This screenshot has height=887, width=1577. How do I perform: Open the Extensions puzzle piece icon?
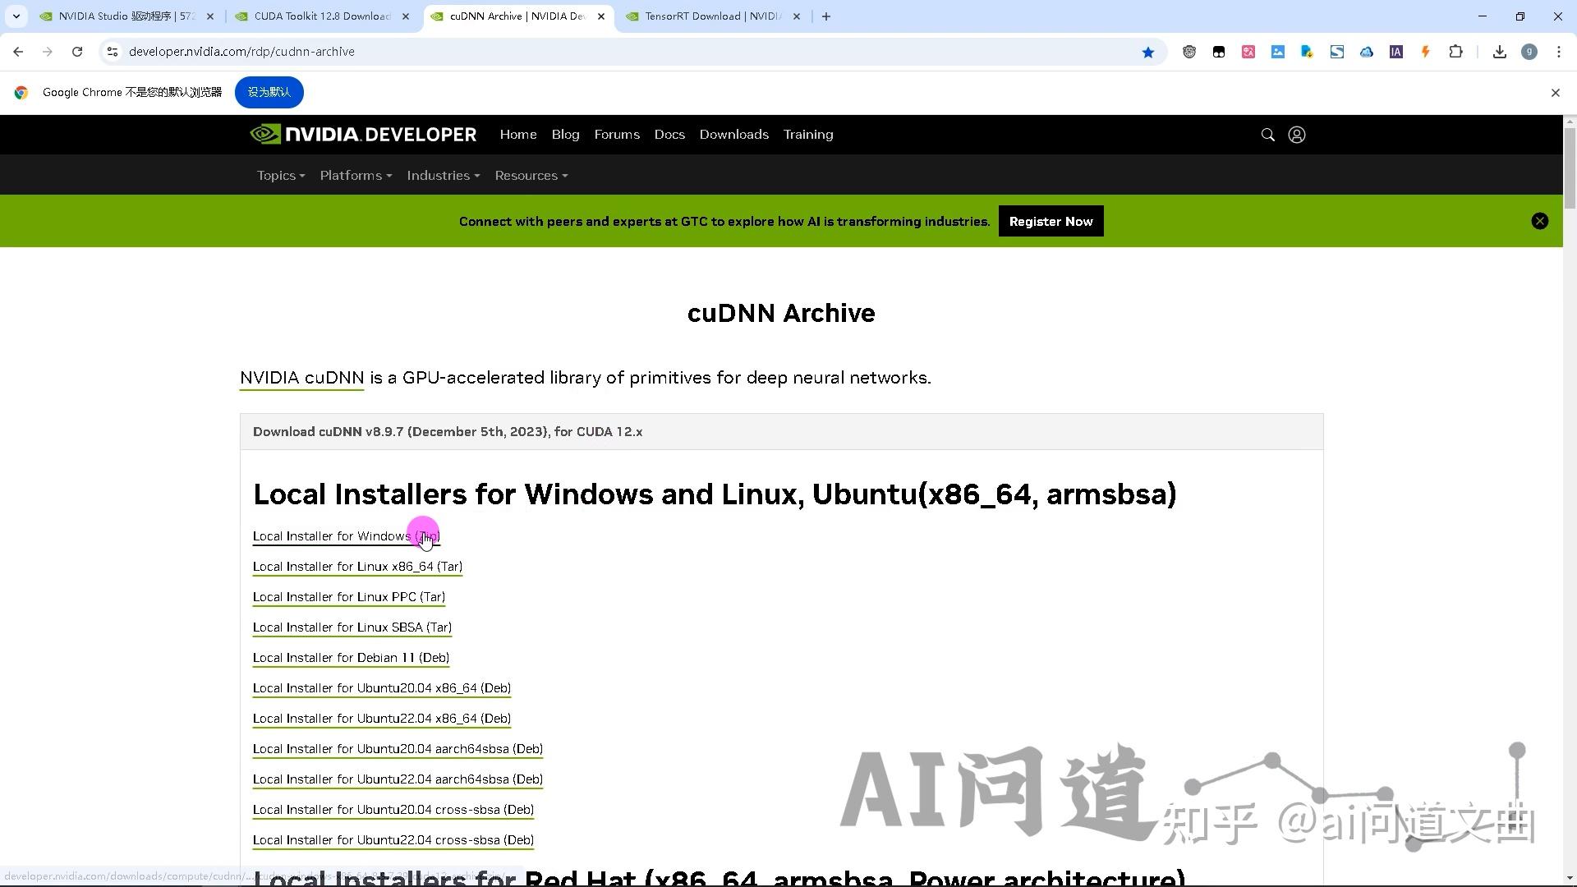coord(1455,51)
